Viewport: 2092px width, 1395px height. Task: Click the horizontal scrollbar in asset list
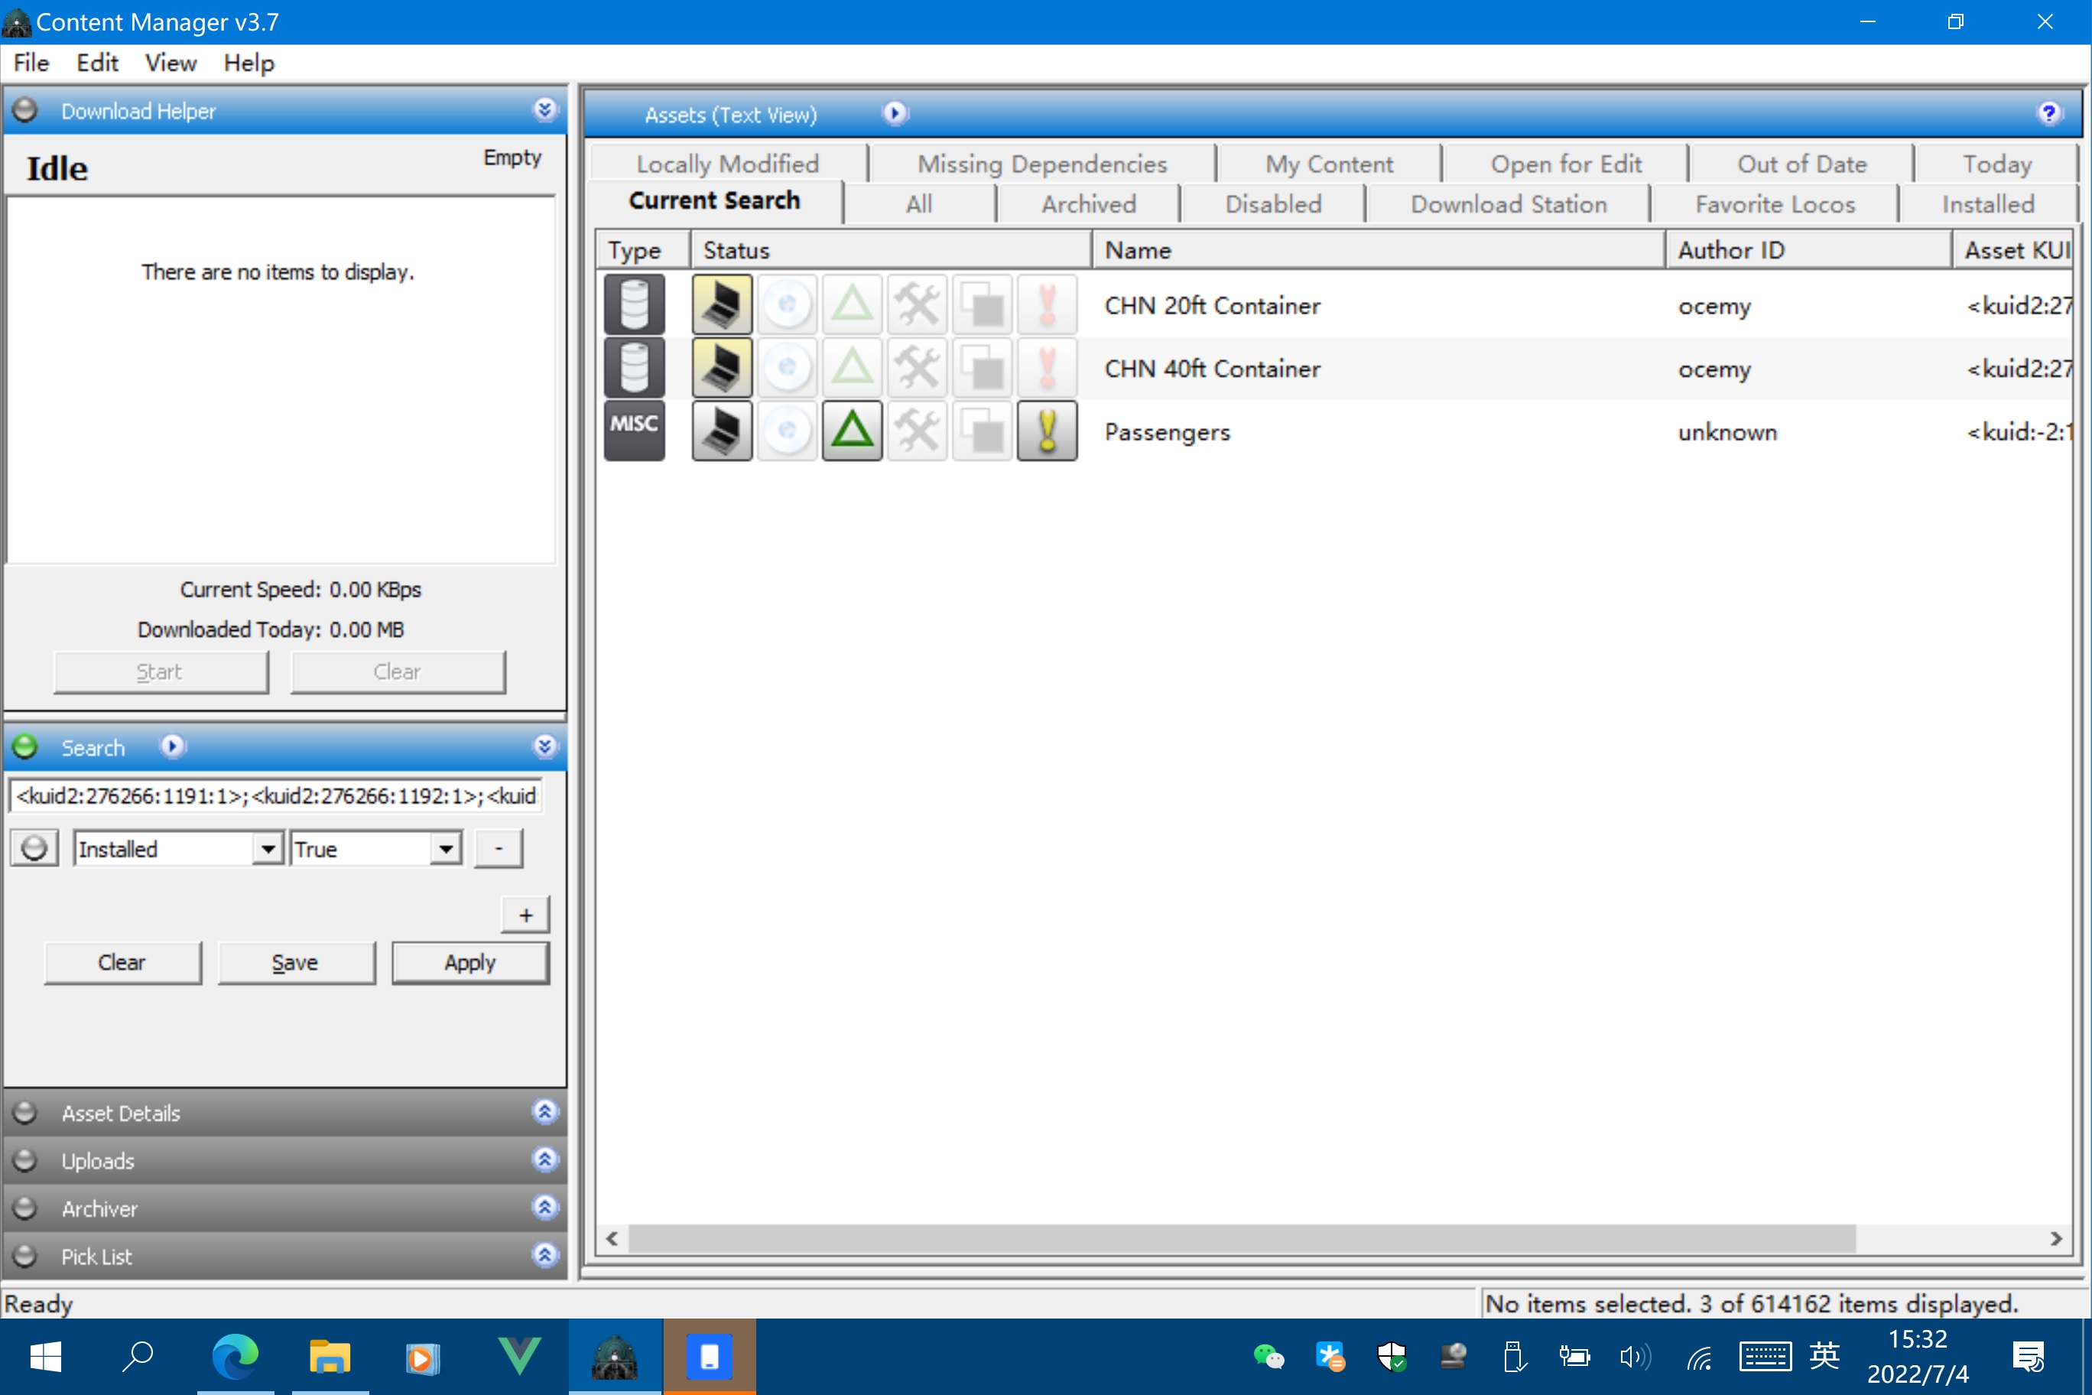pyautogui.click(x=1242, y=1238)
